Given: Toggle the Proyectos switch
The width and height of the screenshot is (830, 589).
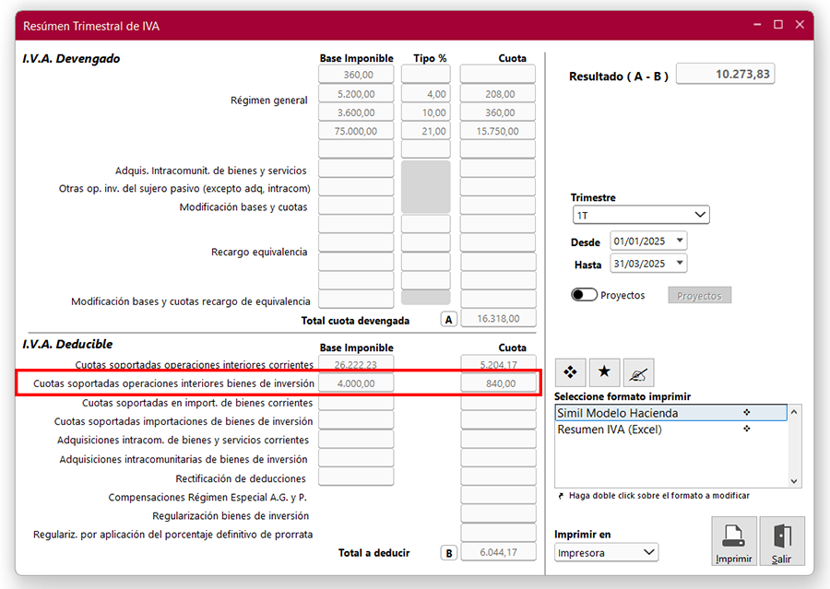Looking at the screenshot, I should (x=584, y=295).
